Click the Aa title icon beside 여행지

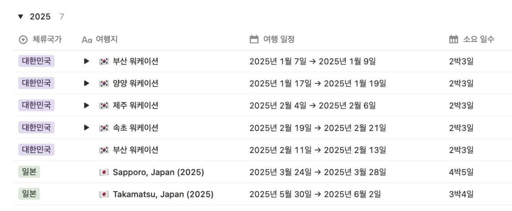(87, 40)
